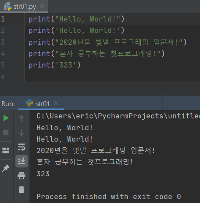The width and height of the screenshot is (200, 203).
Task: Click code line 4 containing '첫프로그래밍!'
Action: (x=96, y=53)
